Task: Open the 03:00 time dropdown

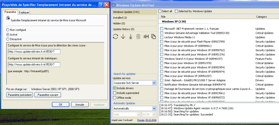Action: tap(153, 114)
